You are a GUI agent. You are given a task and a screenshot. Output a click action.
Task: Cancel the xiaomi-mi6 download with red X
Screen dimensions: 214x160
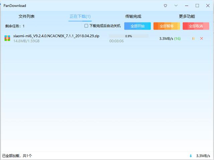pos(201,38)
